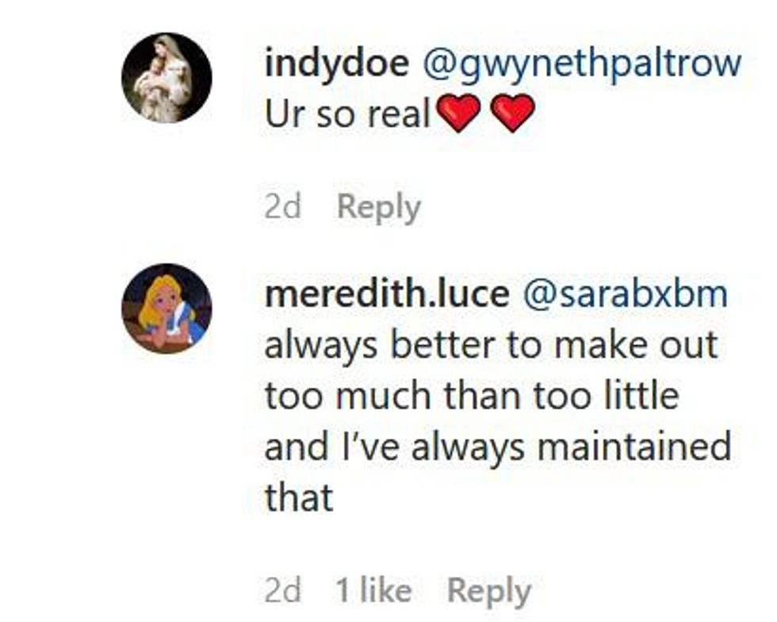
Task: Reply to indydoe's comment
Action: click(378, 208)
